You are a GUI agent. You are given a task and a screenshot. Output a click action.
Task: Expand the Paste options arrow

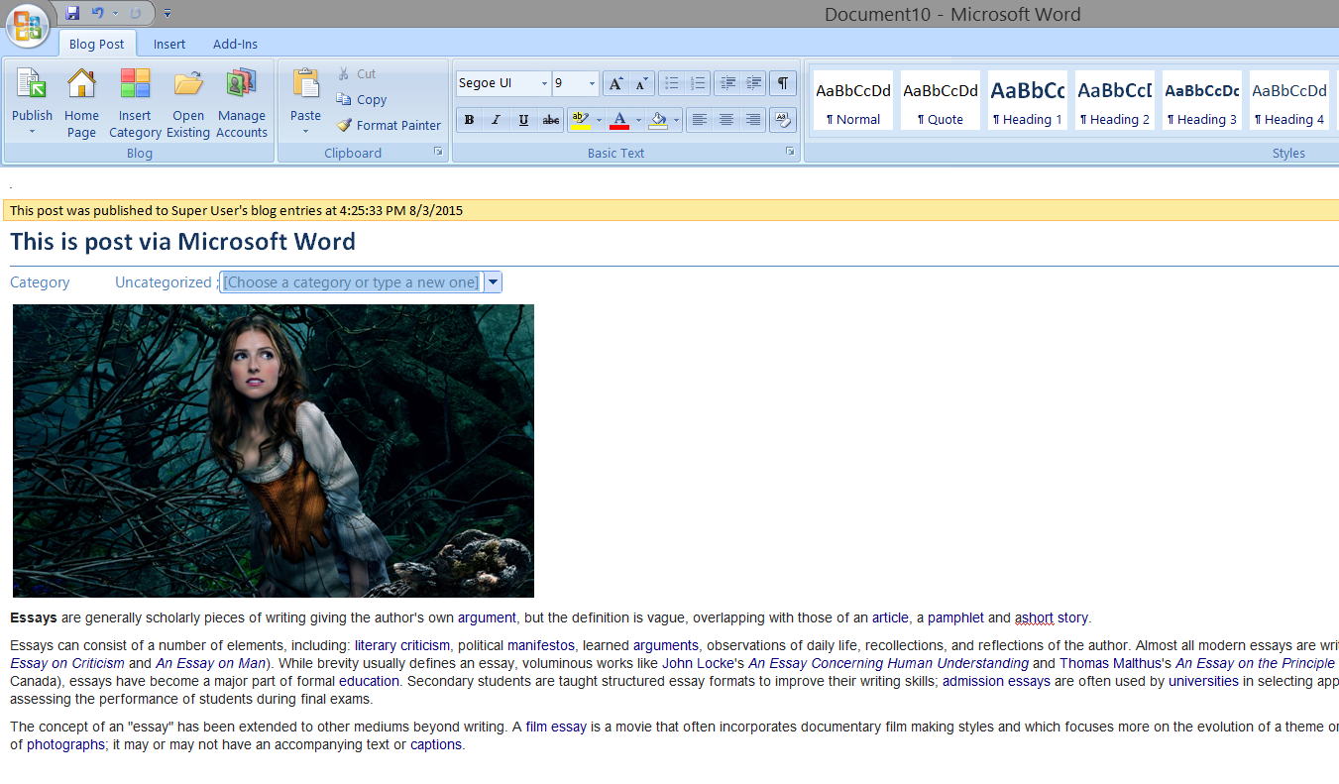click(x=305, y=132)
